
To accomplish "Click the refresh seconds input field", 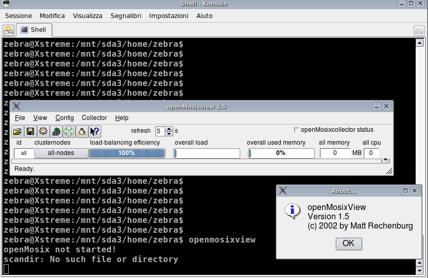I will 160,131.
